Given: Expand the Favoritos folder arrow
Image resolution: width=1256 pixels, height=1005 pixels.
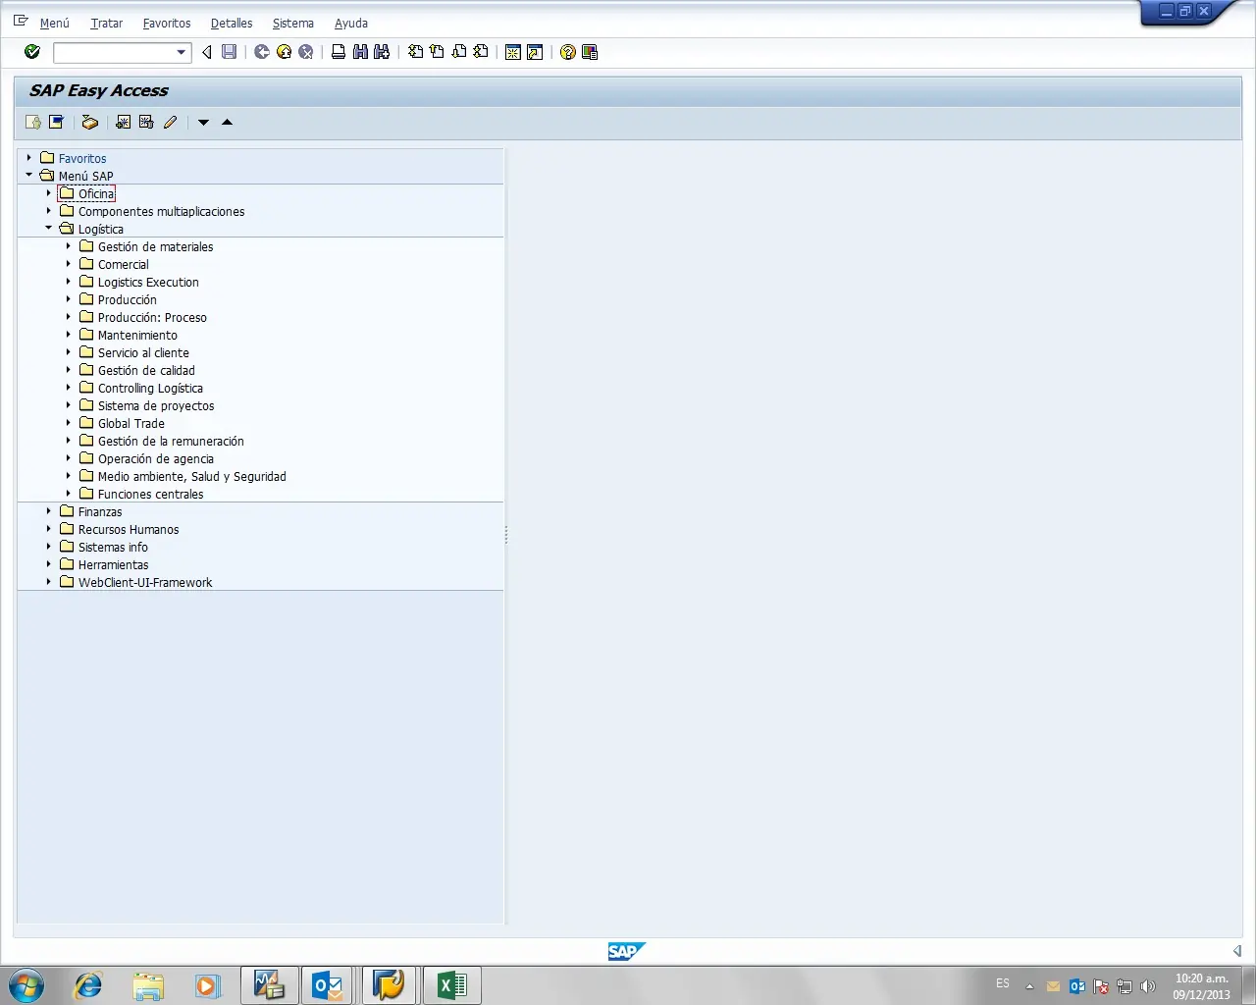Looking at the screenshot, I should tap(29, 157).
